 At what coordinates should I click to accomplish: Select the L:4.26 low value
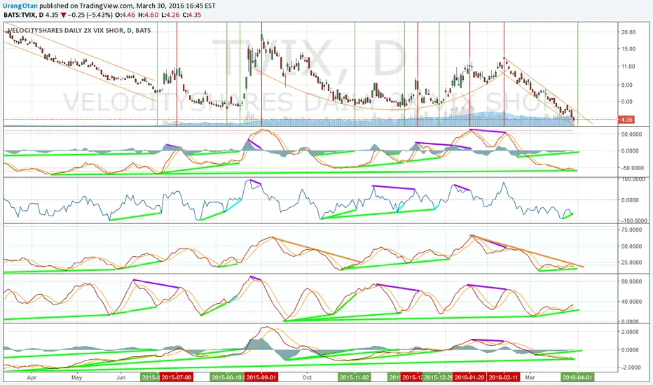[x=170, y=15]
